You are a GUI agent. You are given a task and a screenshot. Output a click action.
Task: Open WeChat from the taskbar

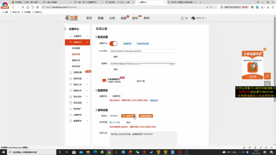pyautogui.click(x=137, y=152)
